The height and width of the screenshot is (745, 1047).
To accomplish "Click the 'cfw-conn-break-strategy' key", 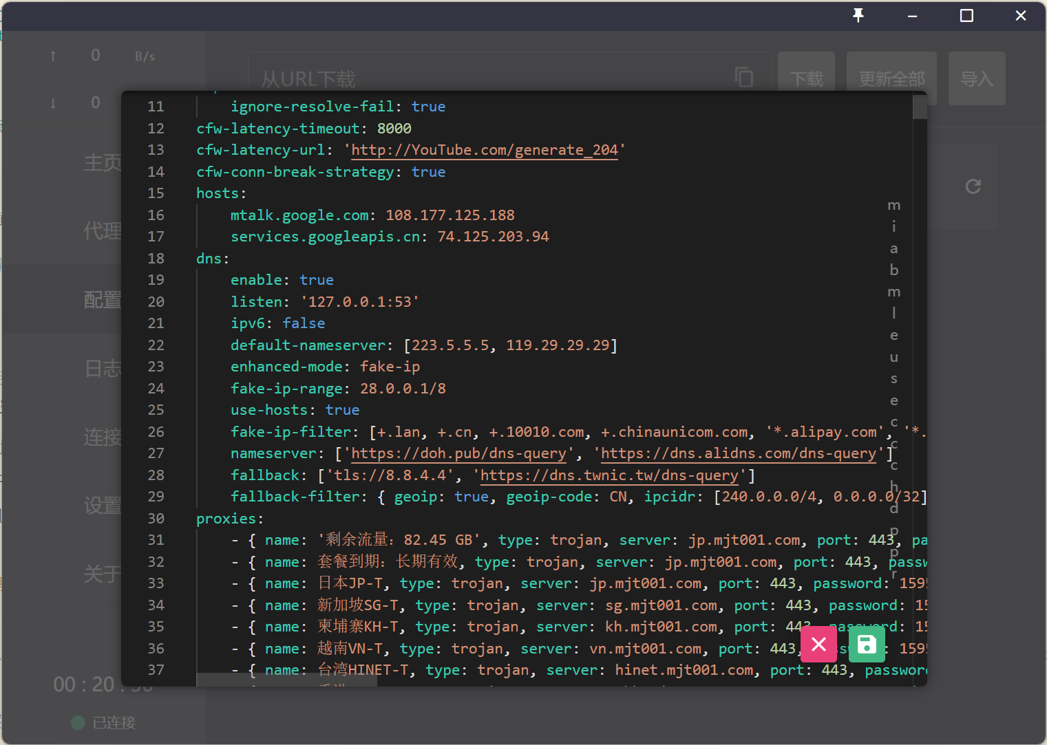I will (x=295, y=172).
